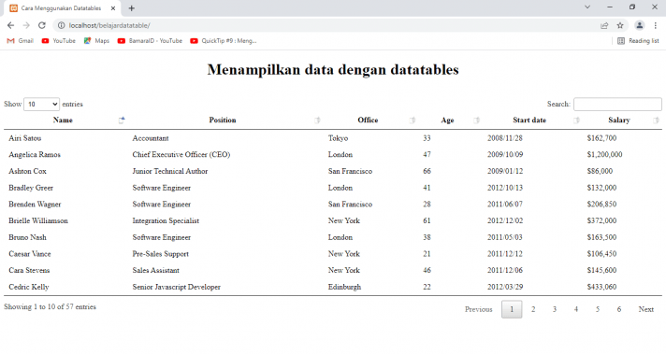Open the Chrome profile icon
This screenshot has width=666, height=354.
[x=639, y=25]
